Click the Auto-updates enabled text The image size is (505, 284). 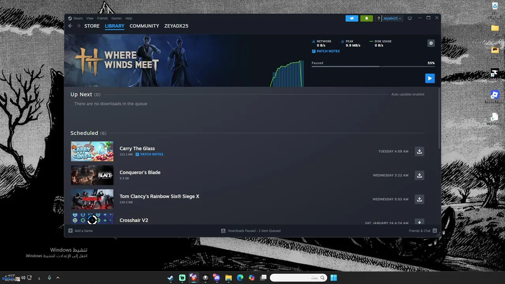[x=408, y=94]
